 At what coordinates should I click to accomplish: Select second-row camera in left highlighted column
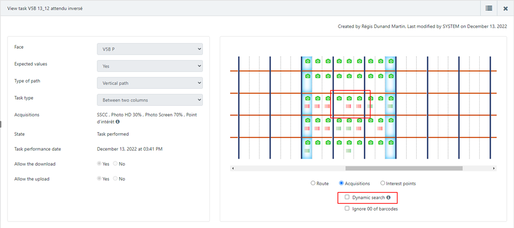pyautogui.click(x=307, y=76)
